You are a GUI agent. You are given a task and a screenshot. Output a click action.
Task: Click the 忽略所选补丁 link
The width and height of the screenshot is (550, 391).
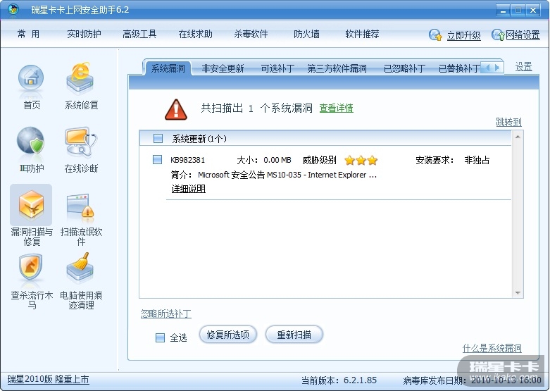[x=166, y=314]
